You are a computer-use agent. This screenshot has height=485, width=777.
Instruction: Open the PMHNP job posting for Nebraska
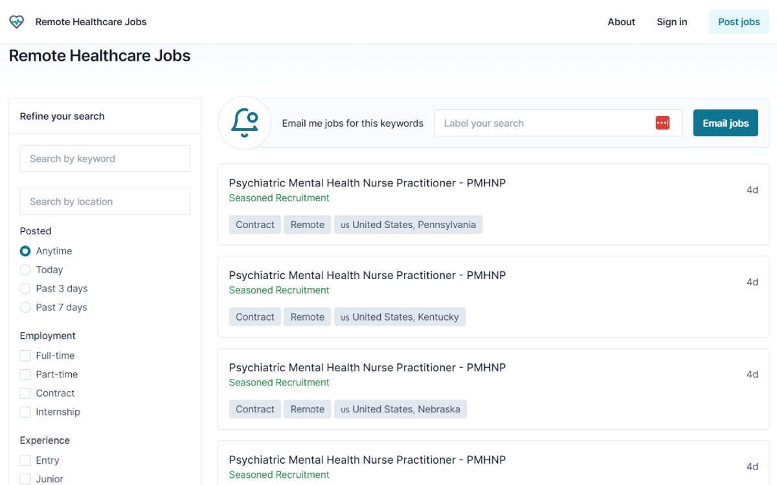(367, 368)
